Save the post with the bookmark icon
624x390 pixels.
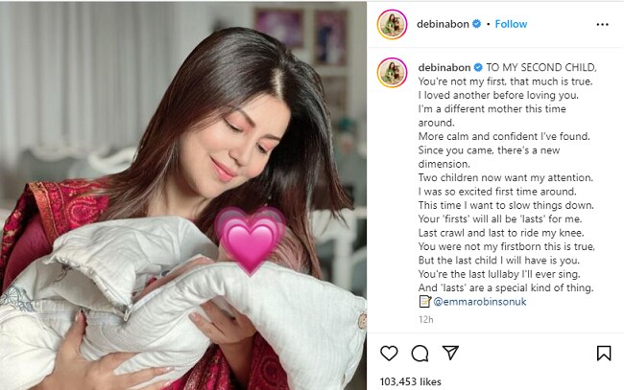tap(604, 353)
